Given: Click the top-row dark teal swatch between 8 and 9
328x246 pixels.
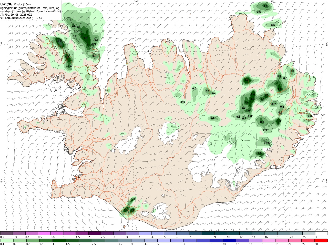Looking at the screenshot, I should (208, 233).
